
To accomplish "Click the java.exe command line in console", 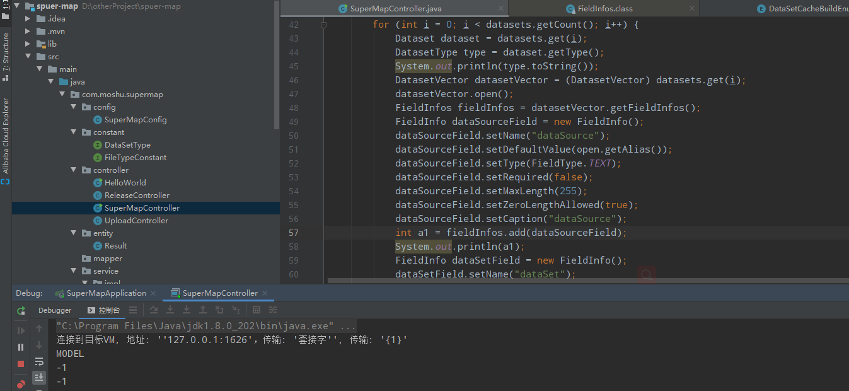I will 206,326.
